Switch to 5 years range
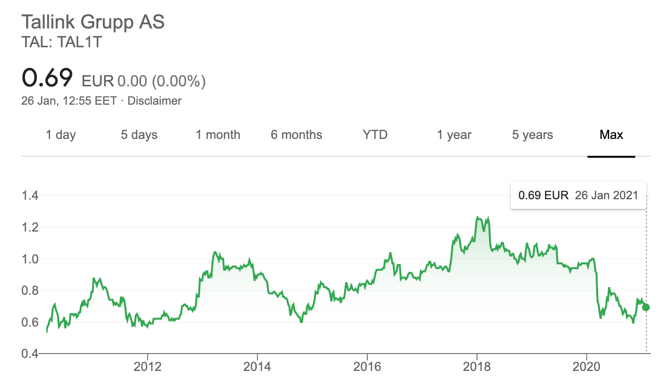This screenshot has width=671, height=383. [532, 135]
